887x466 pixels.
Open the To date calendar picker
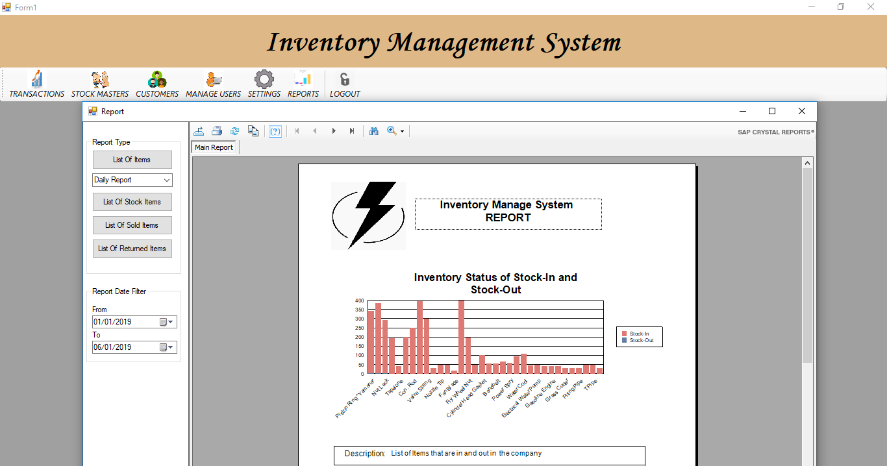168,347
